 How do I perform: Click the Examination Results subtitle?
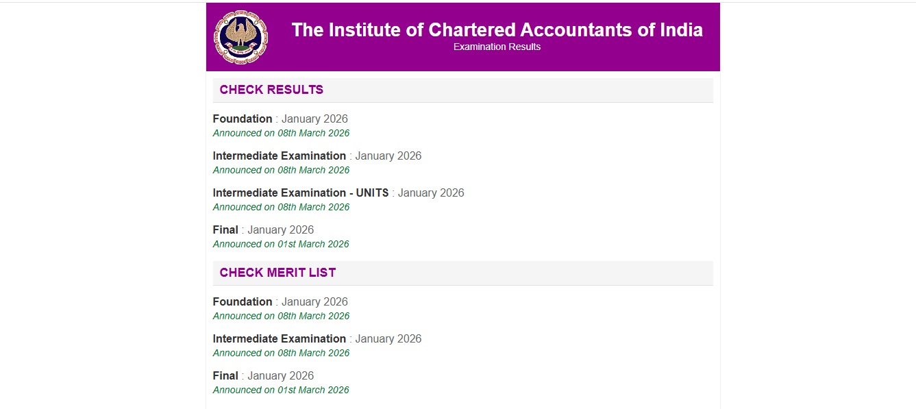[497, 47]
